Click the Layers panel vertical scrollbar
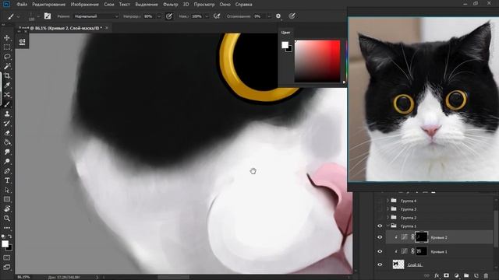The image size is (499, 280). (x=496, y=229)
